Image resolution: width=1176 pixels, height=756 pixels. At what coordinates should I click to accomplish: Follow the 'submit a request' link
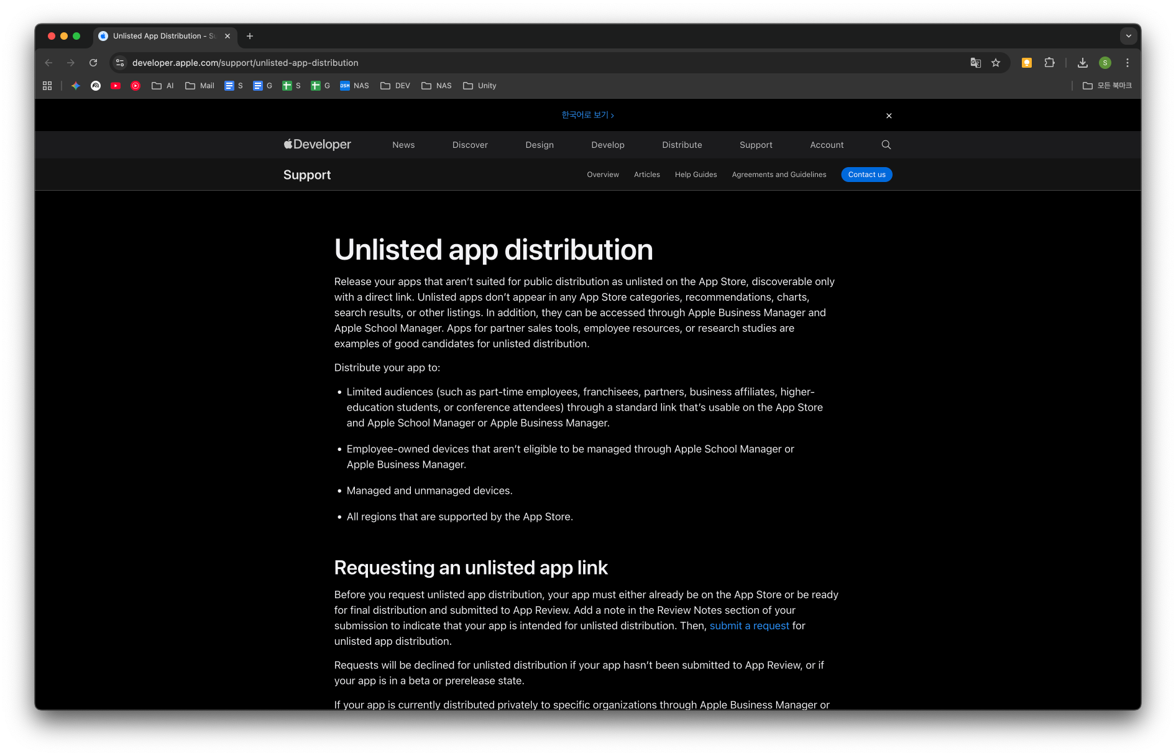(749, 626)
